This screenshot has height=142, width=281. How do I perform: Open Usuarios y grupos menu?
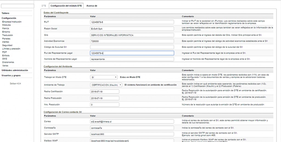[11, 75]
